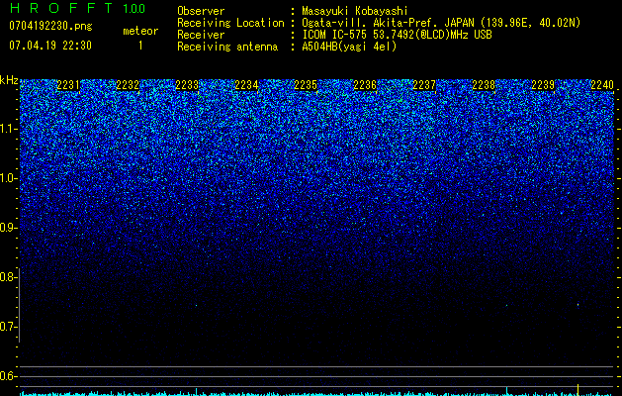Click the cyan signal spike near 2238
The height and width of the screenshot is (396, 622).
pos(506,390)
